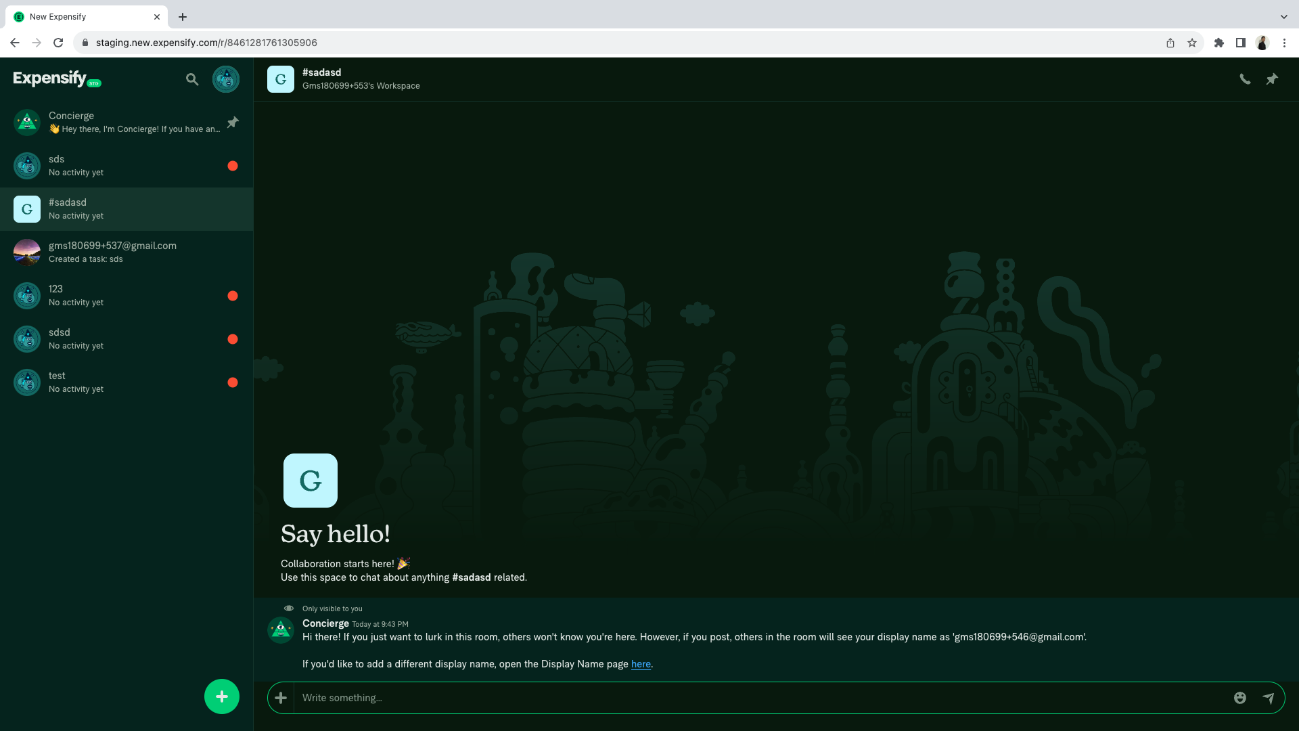This screenshot has height=731, width=1299.
Task: Expand Chrome's tab search chevron
Action: (1283, 17)
